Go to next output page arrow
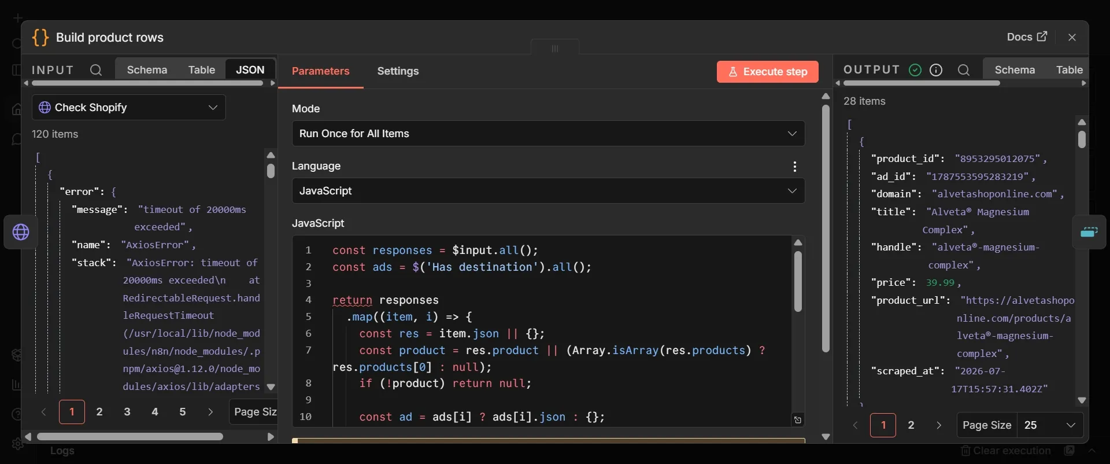Viewport: 1110px width, 464px height. pyautogui.click(x=939, y=425)
